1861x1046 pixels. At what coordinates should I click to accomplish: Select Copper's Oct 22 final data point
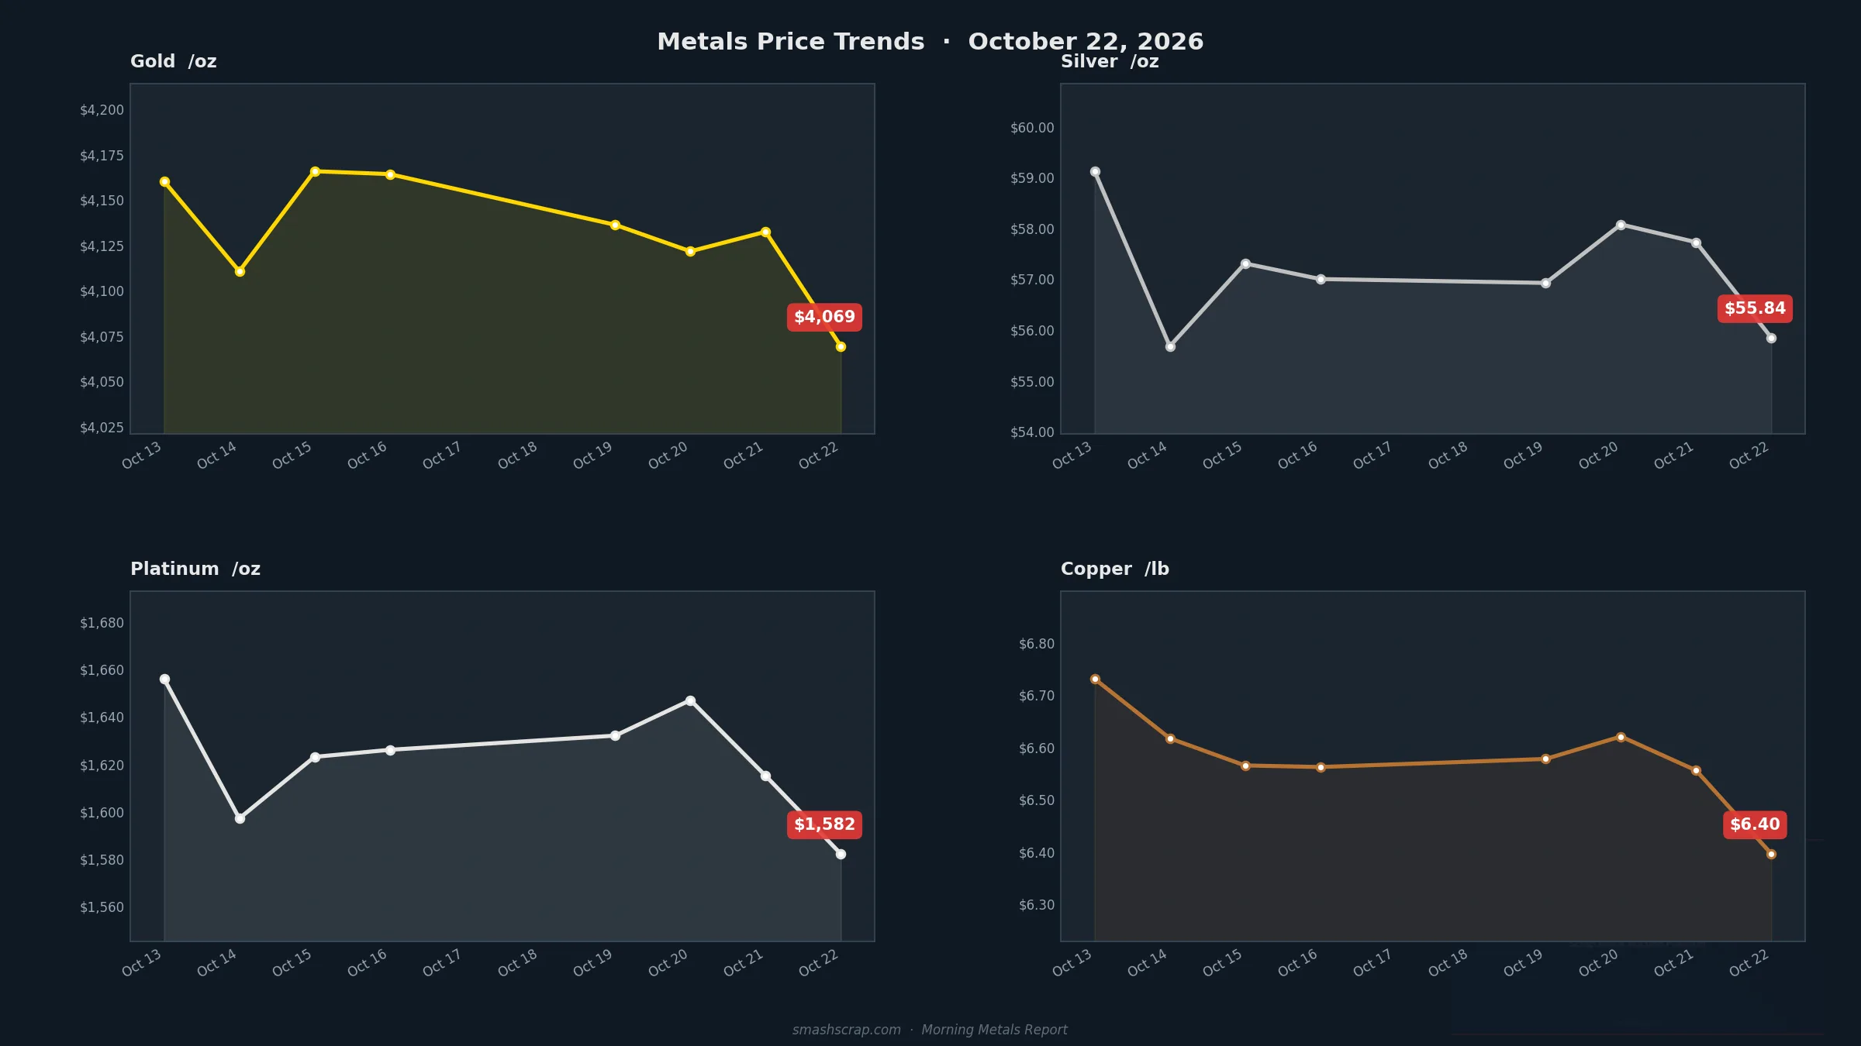(1771, 854)
